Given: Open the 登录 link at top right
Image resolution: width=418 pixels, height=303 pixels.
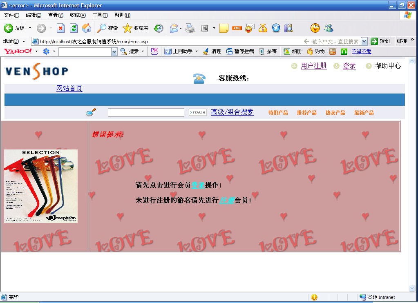Looking at the screenshot, I should pos(349,66).
